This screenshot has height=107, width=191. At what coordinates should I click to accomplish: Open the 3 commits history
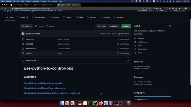(x=124, y=34)
